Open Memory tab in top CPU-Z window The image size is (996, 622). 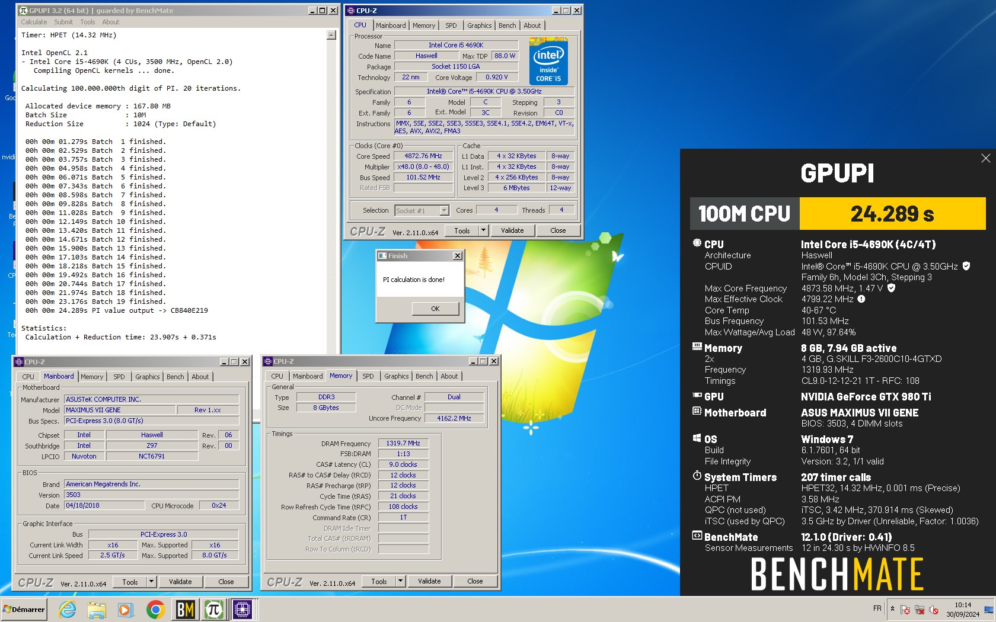(x=424, y=25)
